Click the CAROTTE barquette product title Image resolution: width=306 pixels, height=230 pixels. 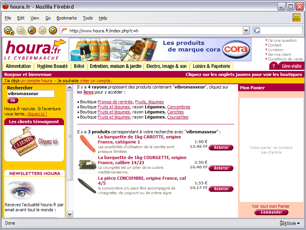pos(139,140)
